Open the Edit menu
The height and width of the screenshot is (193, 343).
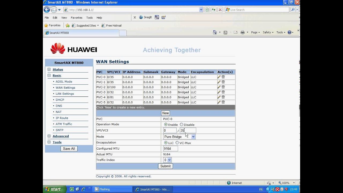point(55,18)
